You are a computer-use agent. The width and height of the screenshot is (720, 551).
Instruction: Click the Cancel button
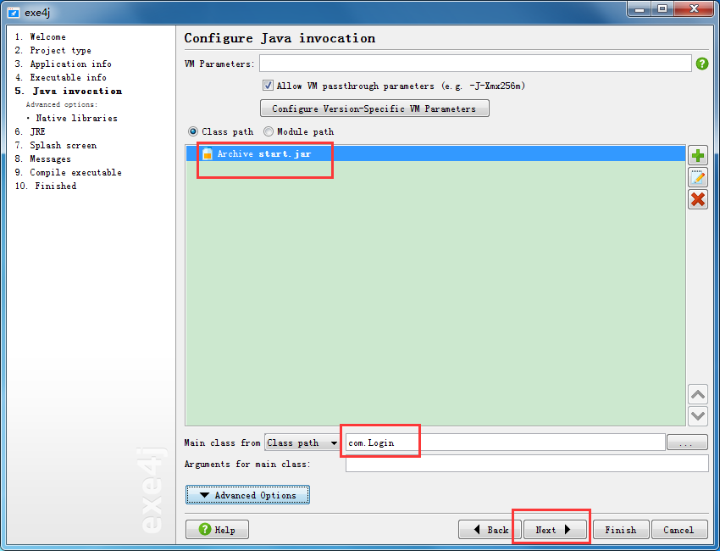tap(679, 530)
